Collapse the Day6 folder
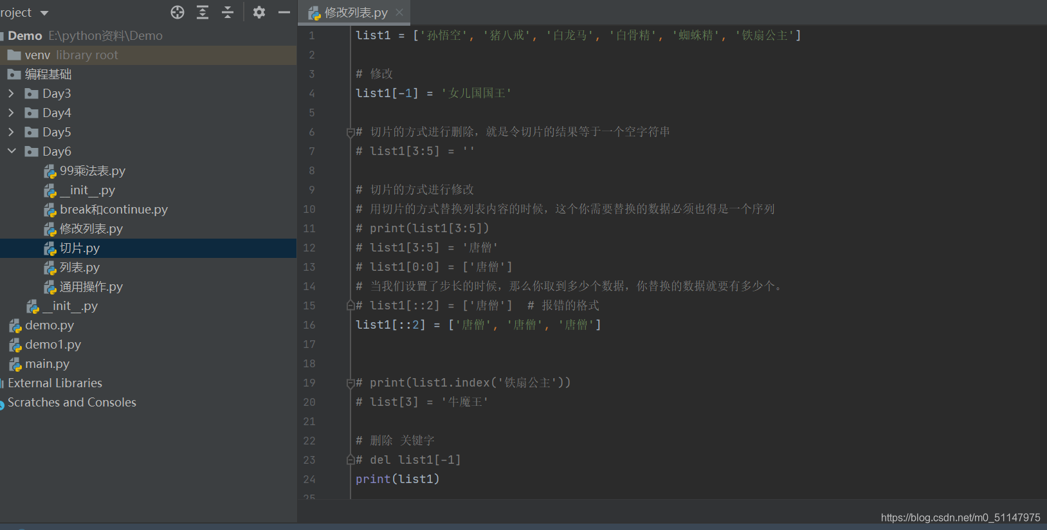1047x530 pixels. point(12,151)
